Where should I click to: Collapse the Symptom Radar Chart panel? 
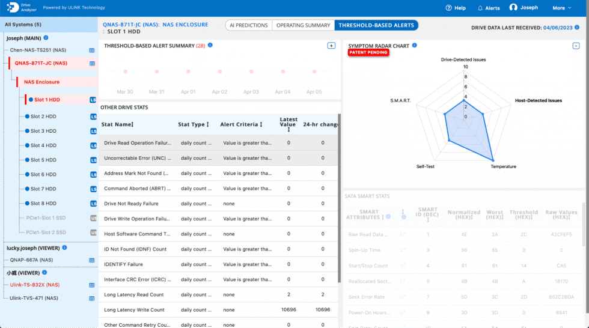[x=575, y=46]
